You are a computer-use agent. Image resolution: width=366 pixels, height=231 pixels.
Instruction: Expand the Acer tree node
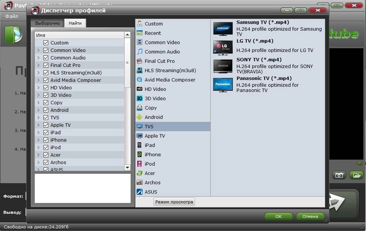[x=39, y=155]
